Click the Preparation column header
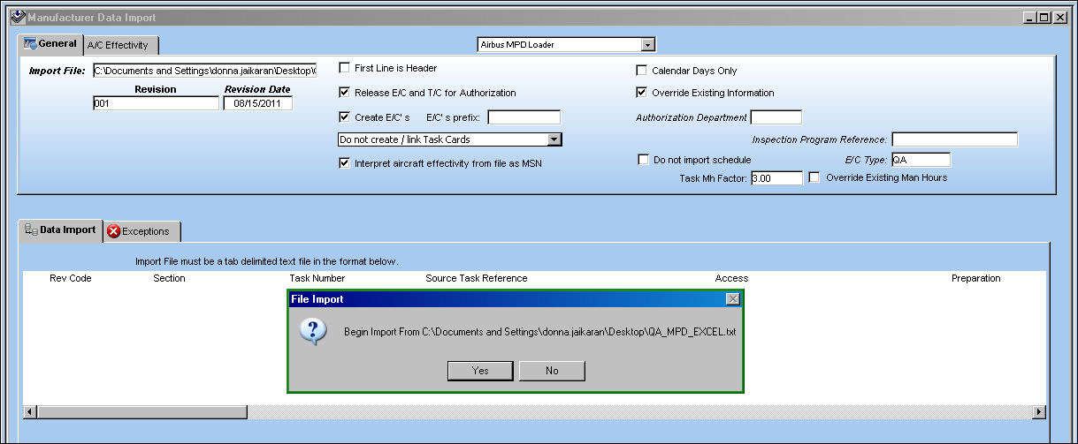The image size is (1078, 444). 976,278
